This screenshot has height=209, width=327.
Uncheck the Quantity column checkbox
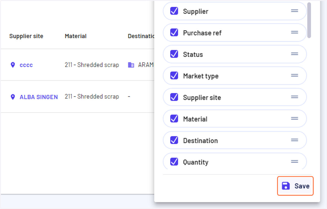(x=174, y=162)
